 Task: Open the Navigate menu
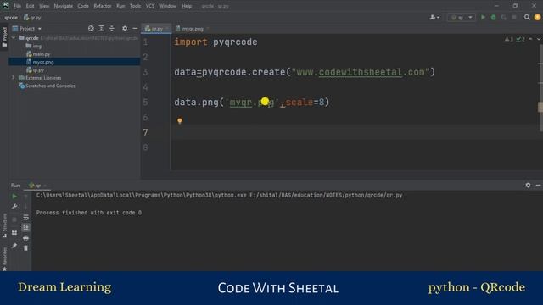pos(63,6)
